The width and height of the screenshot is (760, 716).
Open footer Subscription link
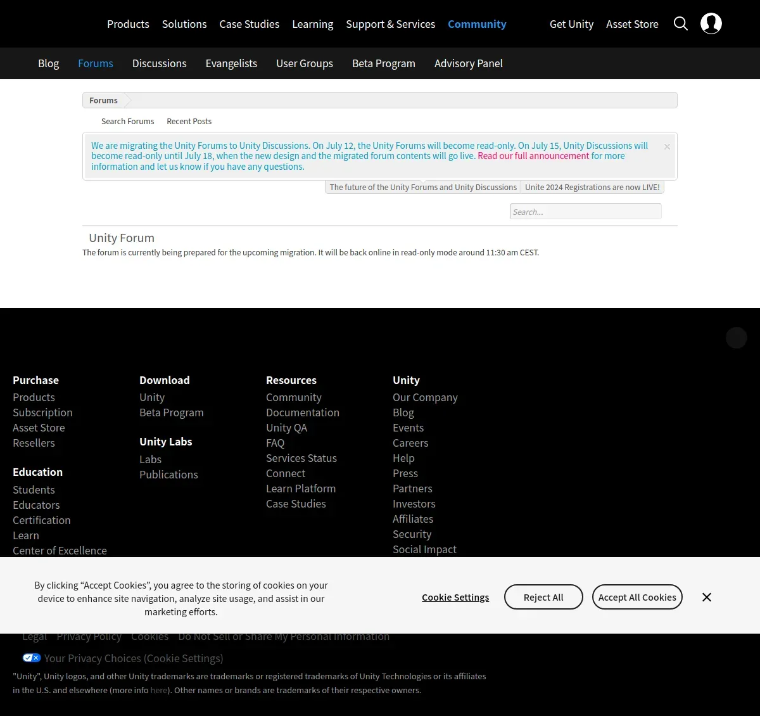[42, 412]
